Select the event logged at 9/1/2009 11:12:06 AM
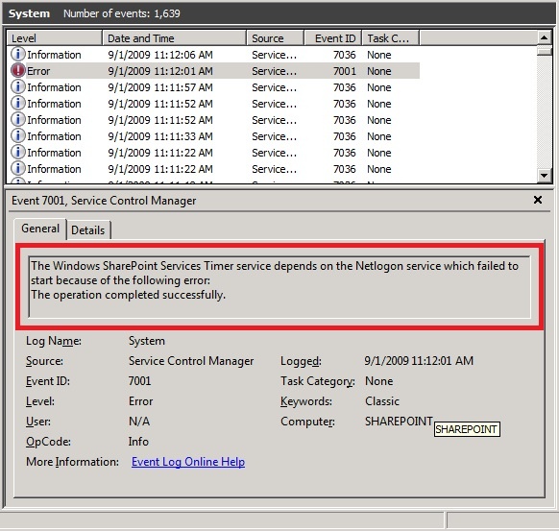The height and width of the screenshot is (531, 559). coord(213,55)
